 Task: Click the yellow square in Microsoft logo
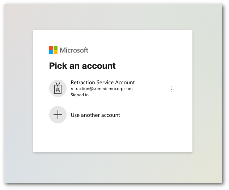coord(55,52)
